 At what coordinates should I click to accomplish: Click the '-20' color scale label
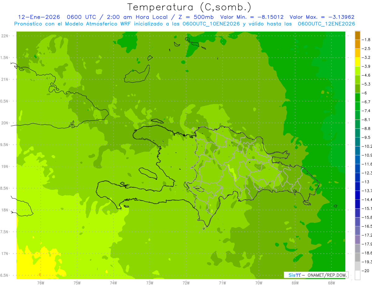coord(365,271)
